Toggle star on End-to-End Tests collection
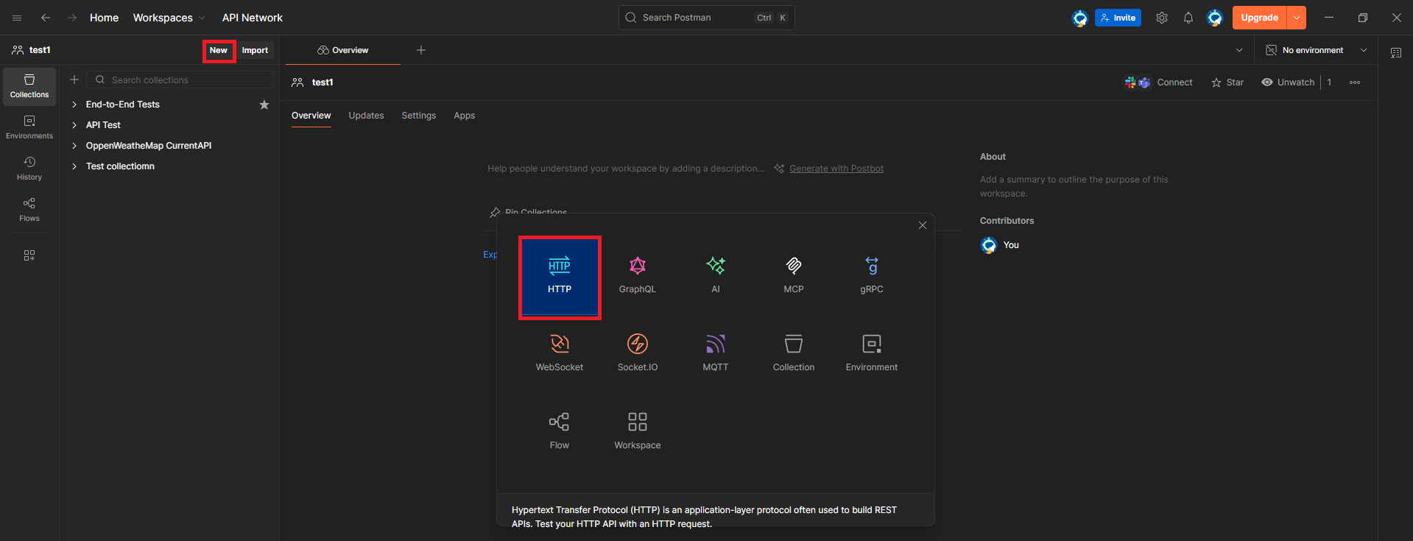Screen dimensions: 1413x541 pos(264,105)
